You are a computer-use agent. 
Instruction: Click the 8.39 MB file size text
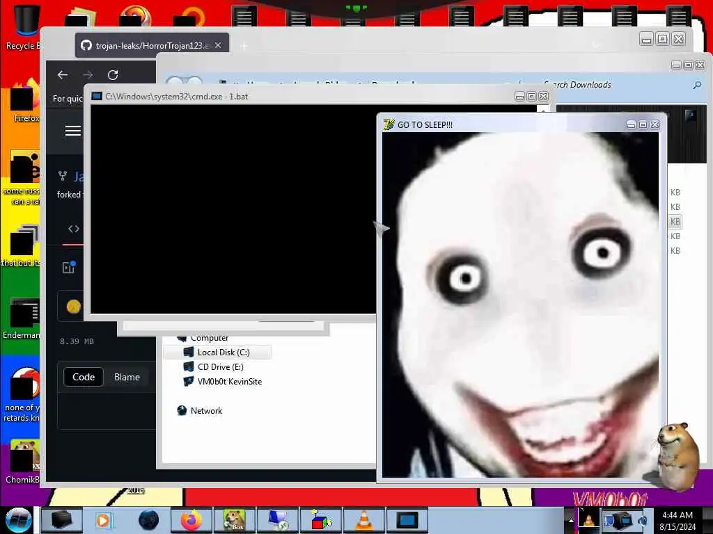point(77,341)
